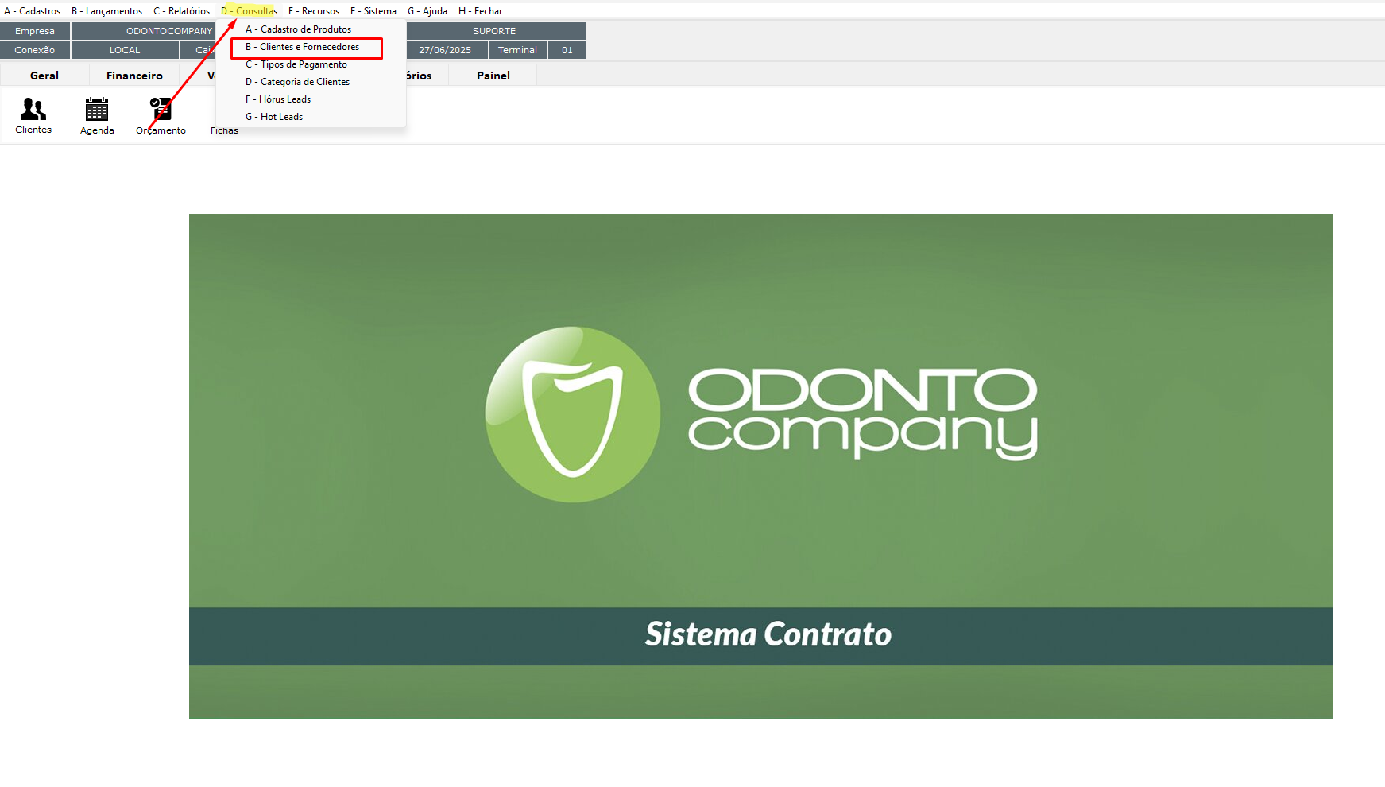
Task: Open C - Relatórios menu
Action: [182, 11]
